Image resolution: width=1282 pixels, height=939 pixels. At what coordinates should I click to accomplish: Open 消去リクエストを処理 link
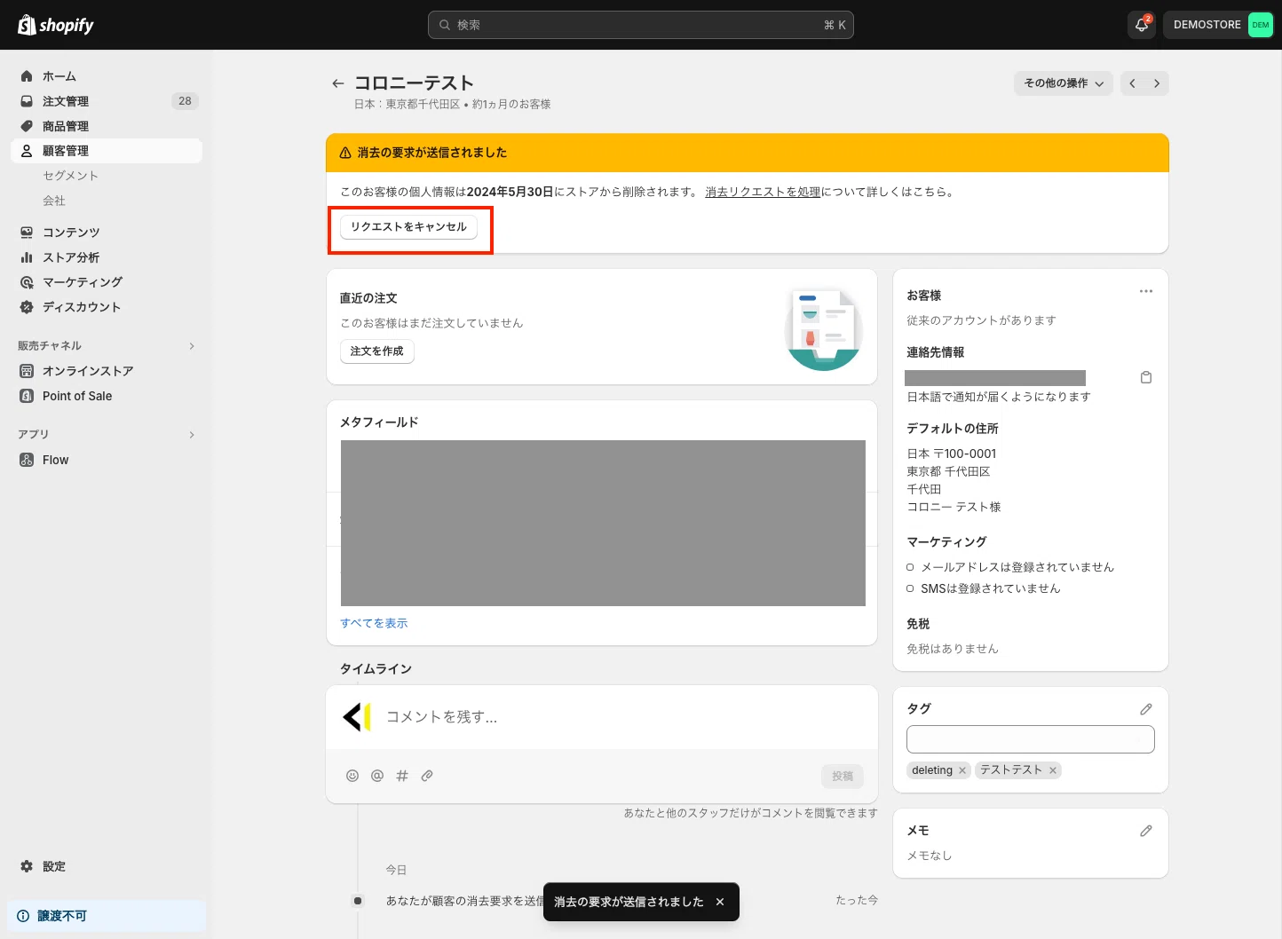(x=763, y=192)
